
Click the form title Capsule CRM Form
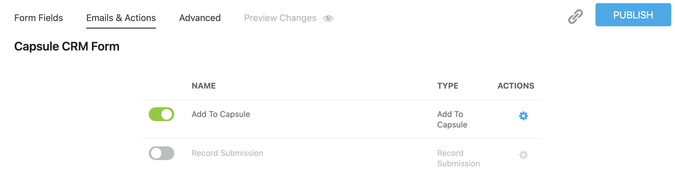point(67,47)
